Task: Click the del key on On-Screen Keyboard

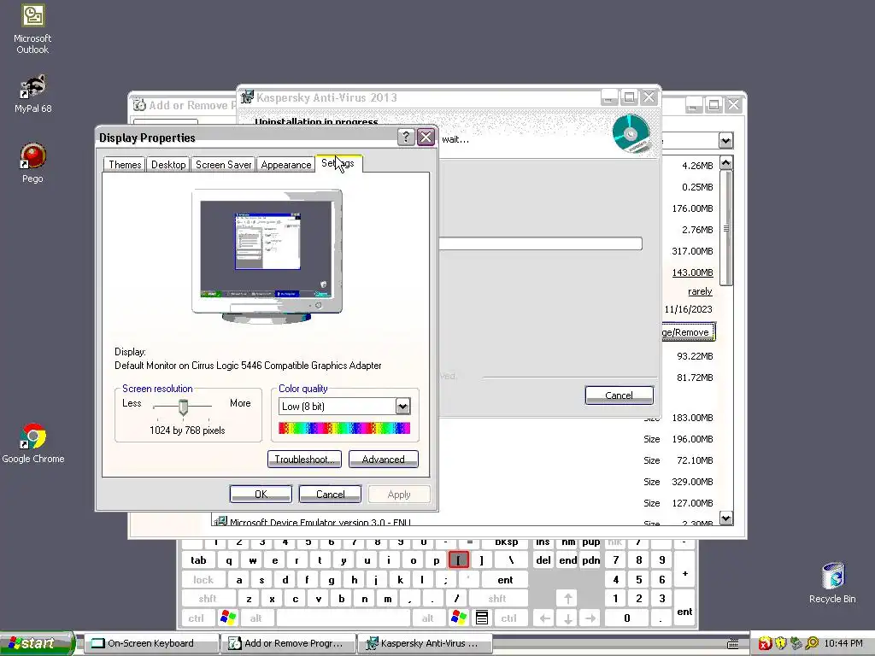Action: click(x=543, y=560)
